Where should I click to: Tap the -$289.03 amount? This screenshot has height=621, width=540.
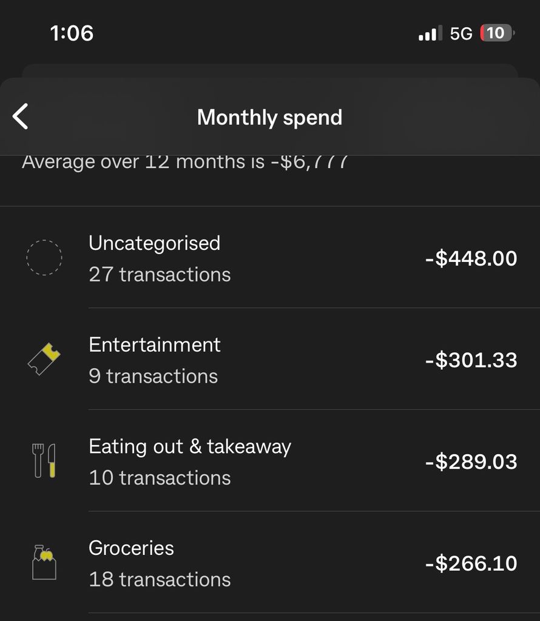(x=471, y=462)
